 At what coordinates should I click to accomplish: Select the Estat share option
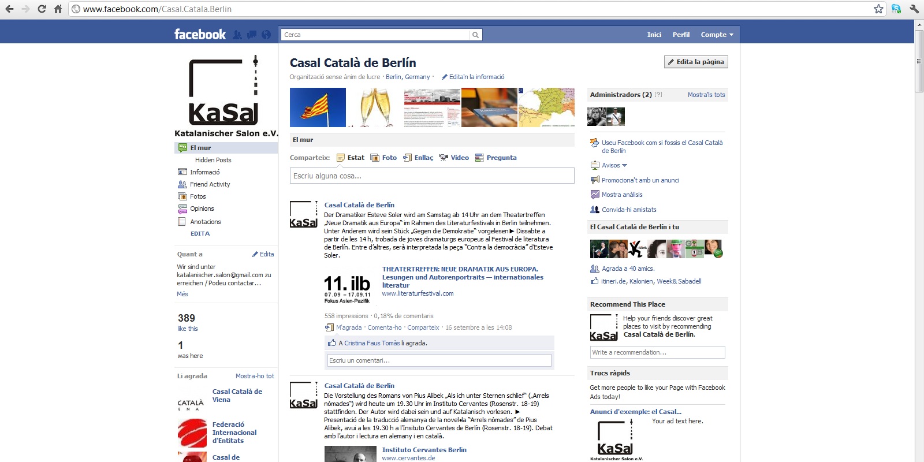pos(351,158)
